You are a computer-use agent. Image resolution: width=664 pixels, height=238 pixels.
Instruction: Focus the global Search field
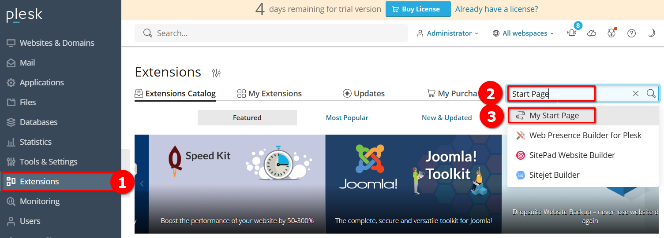coord(271,33)
